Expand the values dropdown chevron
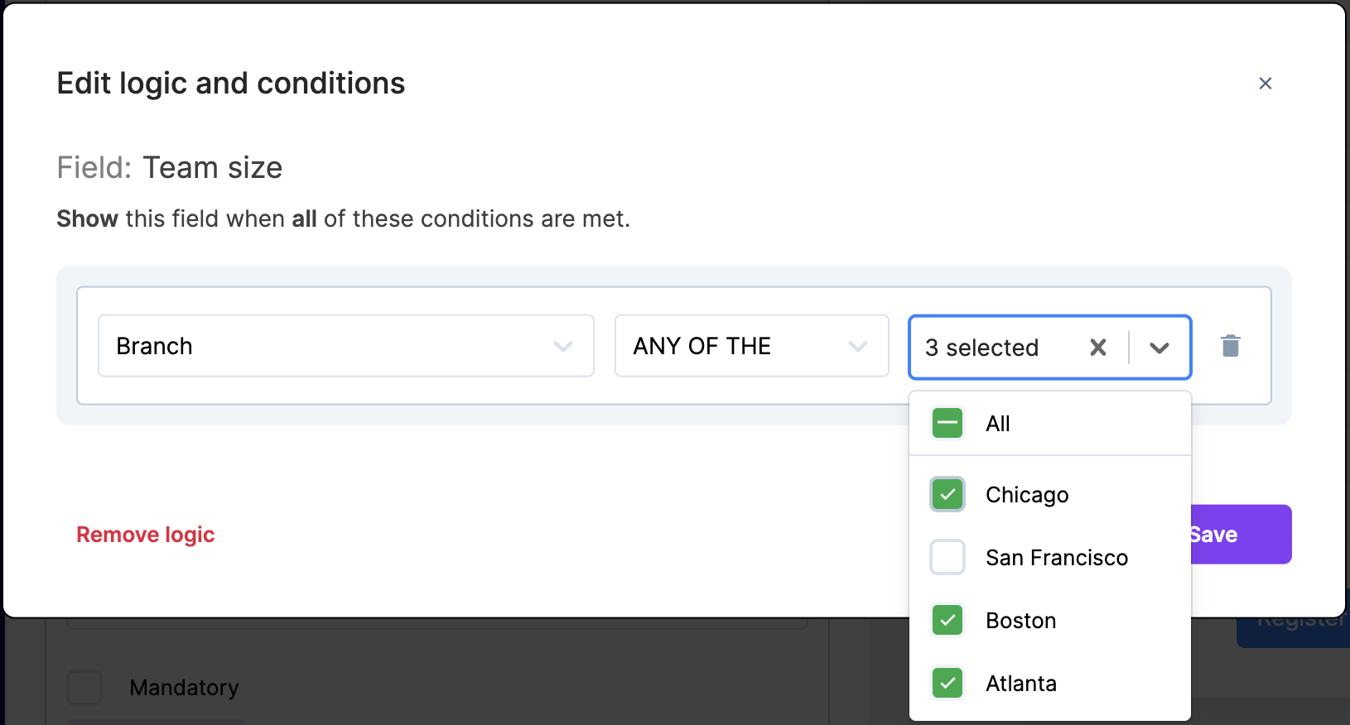The width and height of the screenshot is (1350, 725). point(1160,348)
